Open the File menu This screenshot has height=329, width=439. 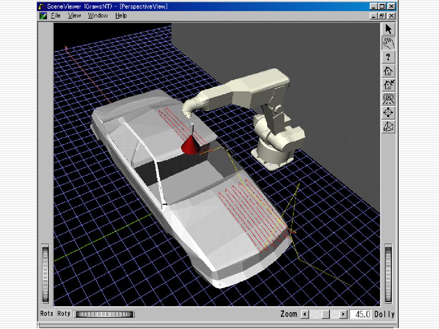pos(56,16)
